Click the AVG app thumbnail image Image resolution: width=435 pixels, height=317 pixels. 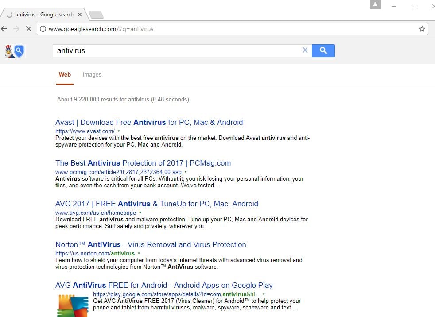tap(73, 305)
